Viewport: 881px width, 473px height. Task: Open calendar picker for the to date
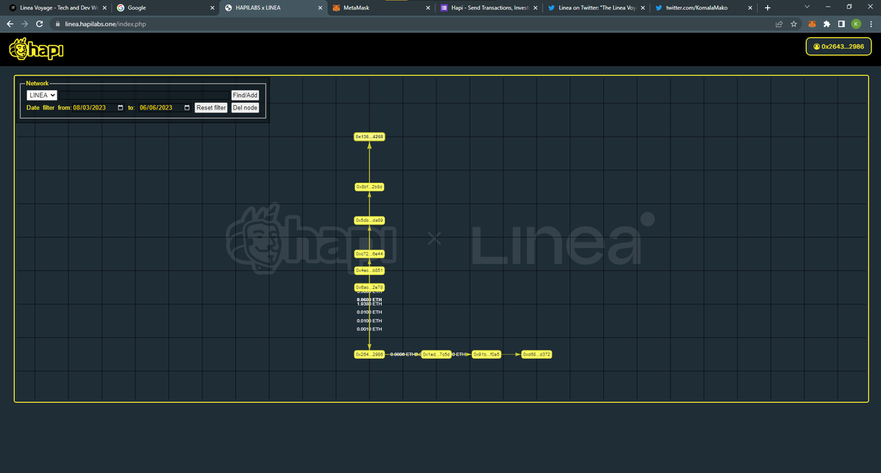tap(186, 107)
